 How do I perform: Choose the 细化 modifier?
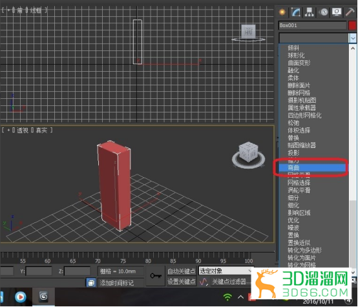(293, 206)
